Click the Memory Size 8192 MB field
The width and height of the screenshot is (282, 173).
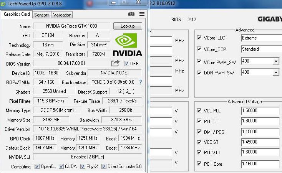point(51,120)
